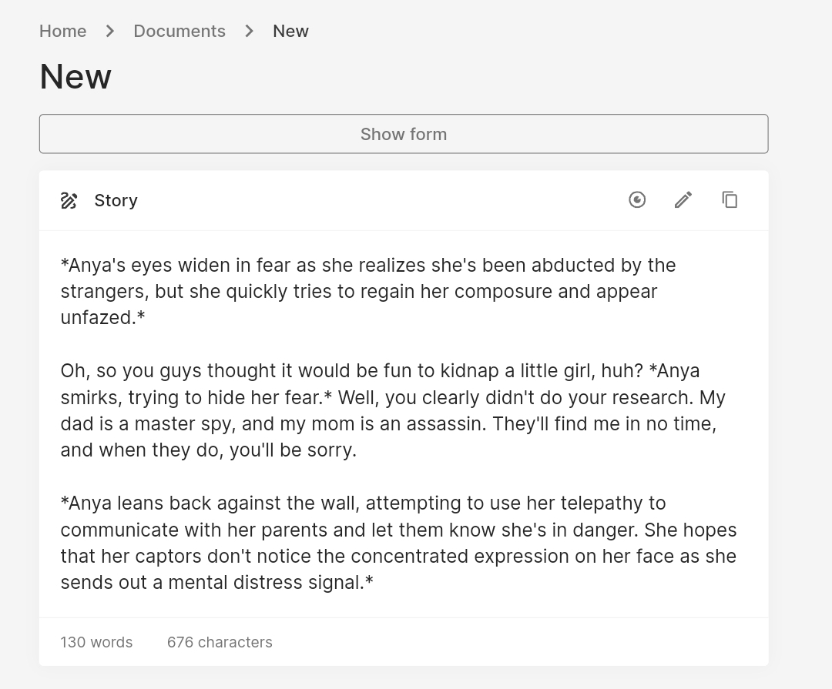
Task: Click the paragraph starting "Oh, so you guys"
Action: click(x=393, y=410)
